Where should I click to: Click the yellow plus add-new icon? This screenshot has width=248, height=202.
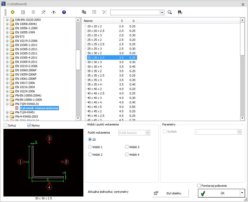pos(13,12)
